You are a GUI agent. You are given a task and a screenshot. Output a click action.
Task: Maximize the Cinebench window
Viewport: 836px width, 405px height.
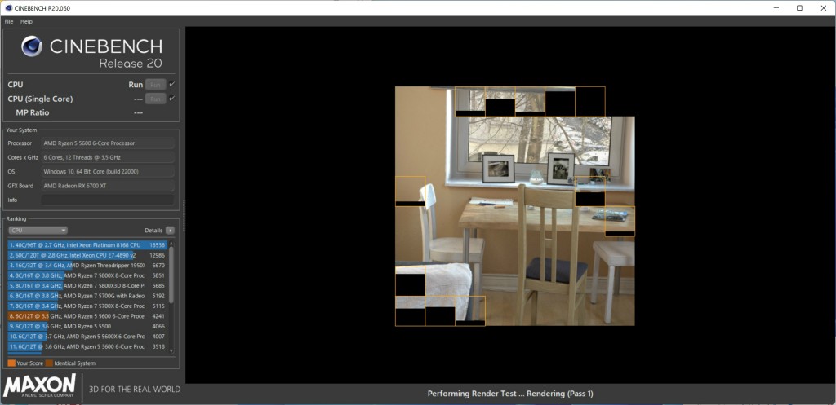799,8
